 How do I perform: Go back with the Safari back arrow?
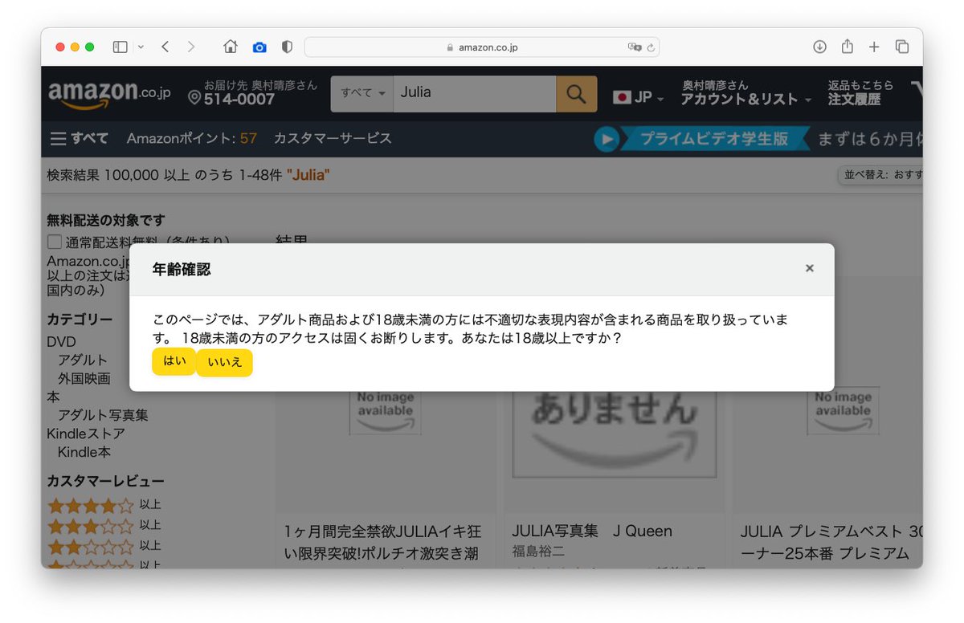(165, 47)
